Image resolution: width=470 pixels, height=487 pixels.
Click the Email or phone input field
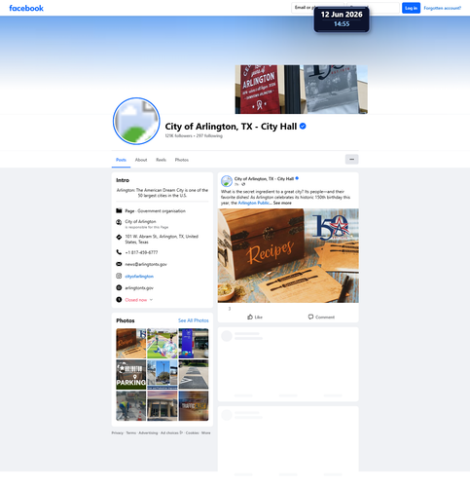[x=317, y=8]
